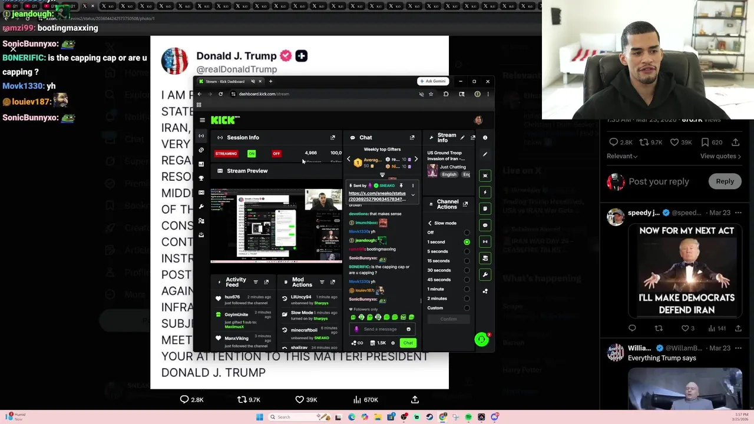Click Post your reply field
The width and height of the screenshot is (754, 424).
click(659, 181)
